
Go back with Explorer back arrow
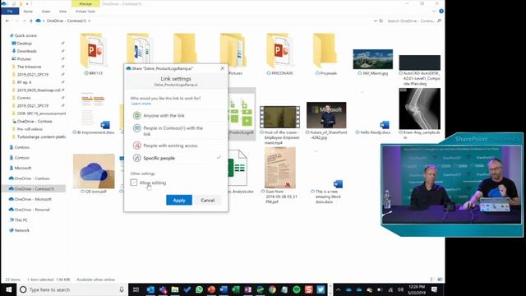coord(7,21)
